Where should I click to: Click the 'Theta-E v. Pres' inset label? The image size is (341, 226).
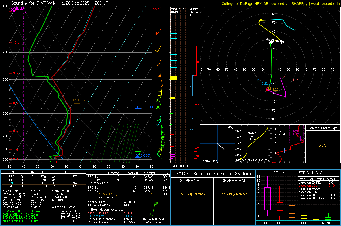(252, 136)
